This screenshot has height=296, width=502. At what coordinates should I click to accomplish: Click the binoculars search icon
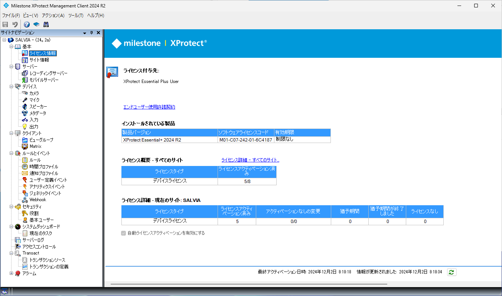pyautogui.click(x=46, y=24)
